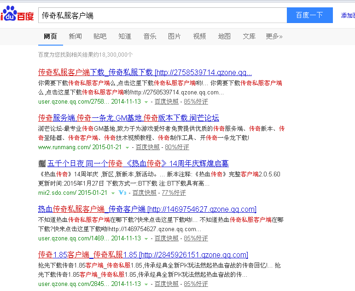
Task: Open 百度快照 for www.runmang.com result
Action: click(148, 147)
